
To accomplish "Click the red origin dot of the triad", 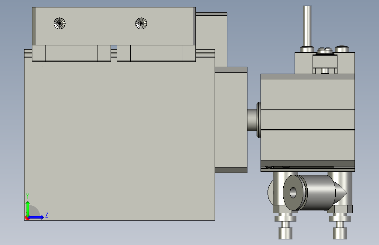I will coord(27,218).
